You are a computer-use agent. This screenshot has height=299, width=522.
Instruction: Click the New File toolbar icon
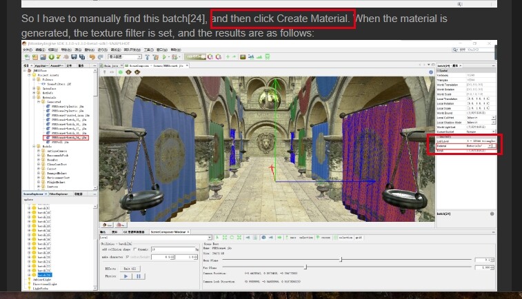28,57
